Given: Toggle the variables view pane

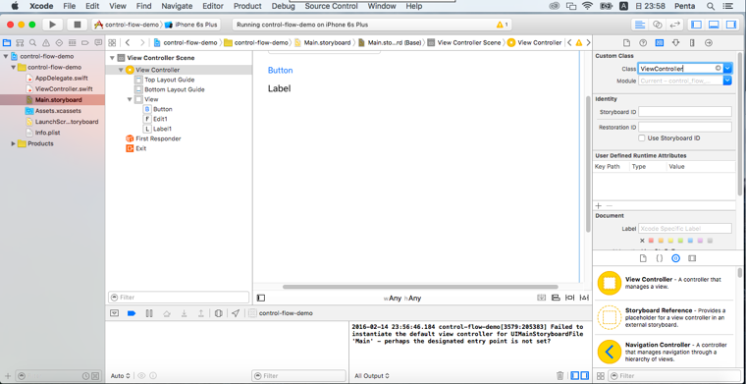Looking at the screenshot, I should [575, 375].
